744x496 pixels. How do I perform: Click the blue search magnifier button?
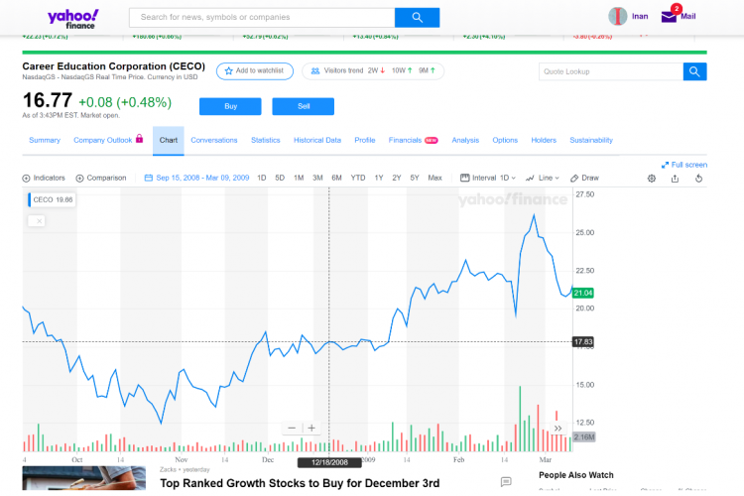pyautogui.click(x=417, y=18)
